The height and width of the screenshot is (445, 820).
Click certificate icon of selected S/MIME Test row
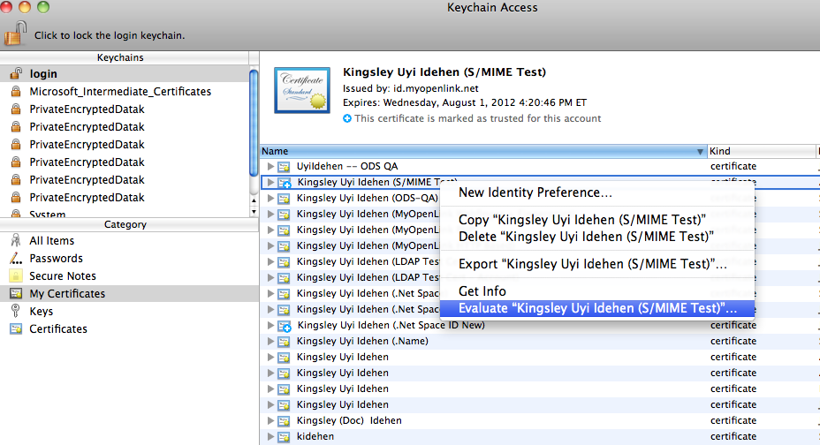[x=284, y=183]
